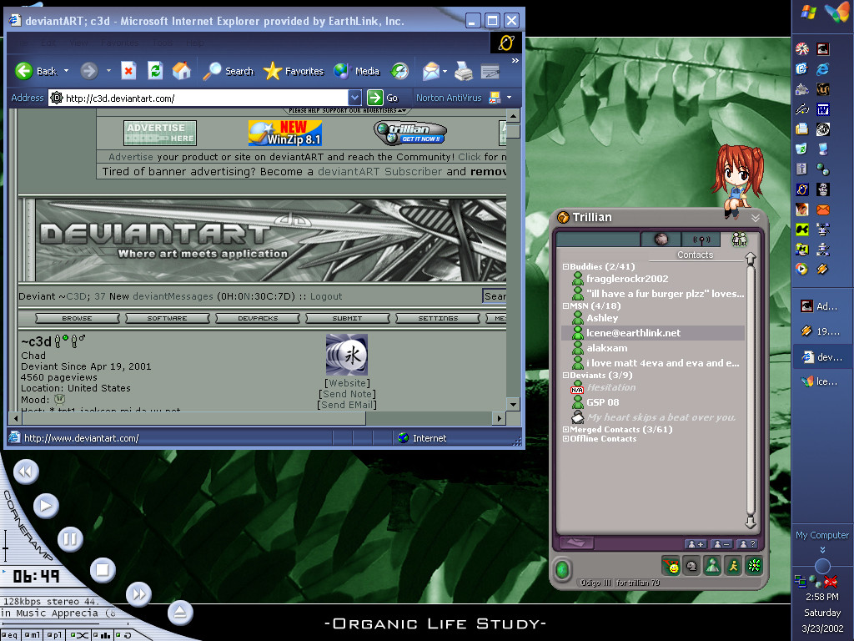The height and width of the screenshot is (641, 854).
Task: Open the Search pane in Internet Explorer
Action: click(229, 71)
